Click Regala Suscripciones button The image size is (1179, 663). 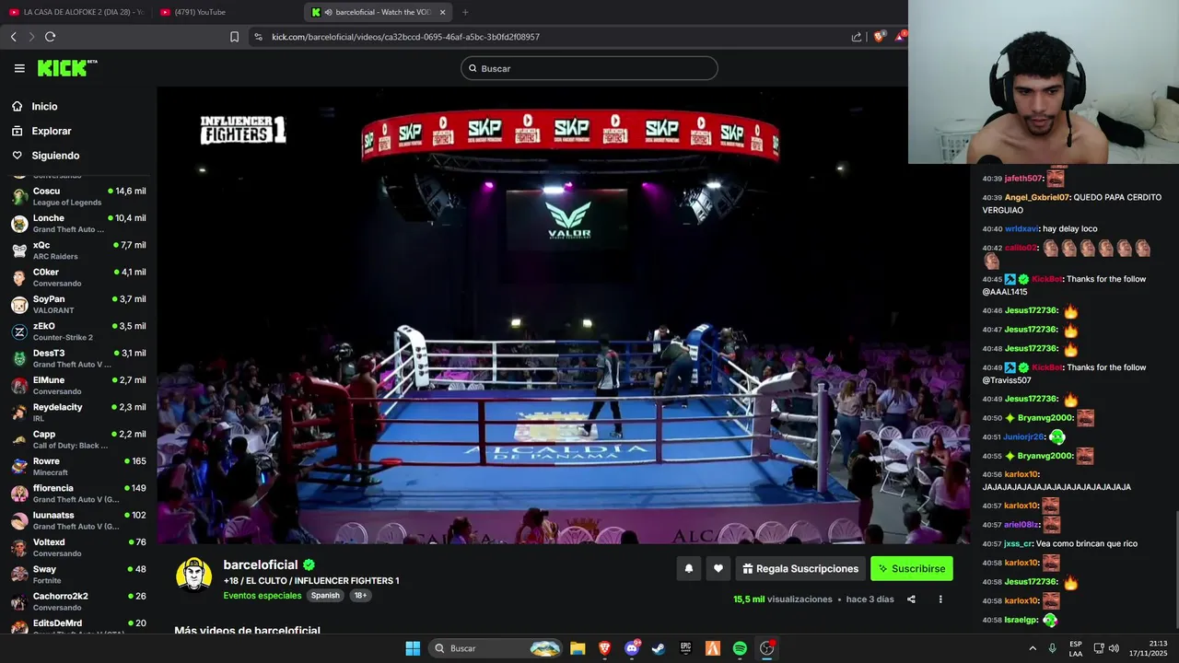tap(800, 569)
